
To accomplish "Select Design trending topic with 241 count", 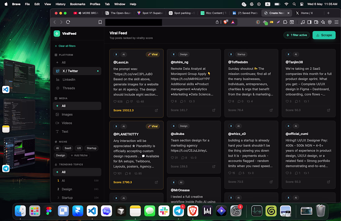I will [x=77, y=189].
